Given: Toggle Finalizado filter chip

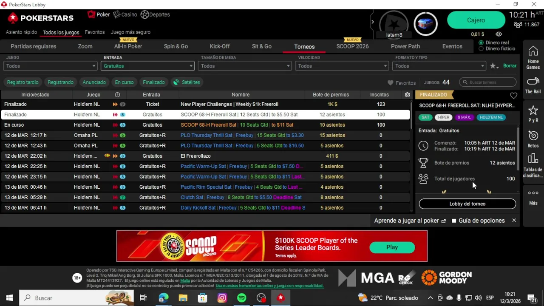Looking at the screenshot, I should pos(153,82).
